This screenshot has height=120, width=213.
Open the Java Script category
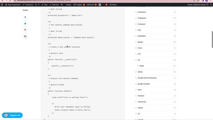(x=142, y=102)
